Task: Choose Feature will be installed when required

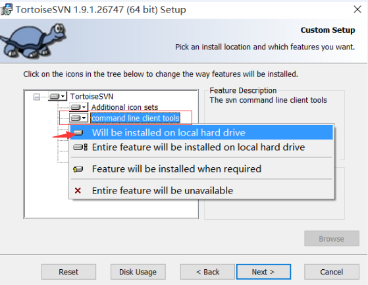Action: click(x=201, y=169)
